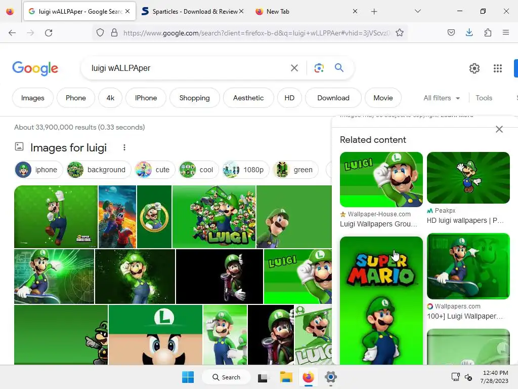
Task: Open the Super Mario related content thumbnail
Action: pos(381,300)
